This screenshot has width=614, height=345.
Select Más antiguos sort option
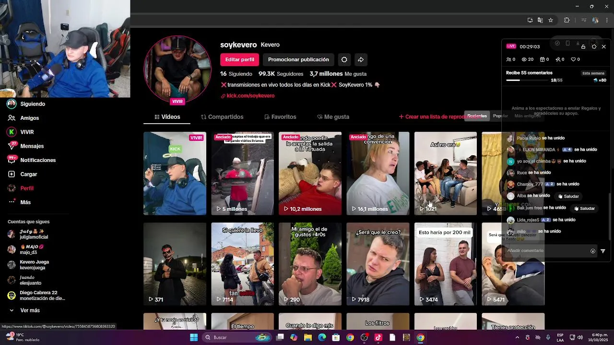(527, 116)
